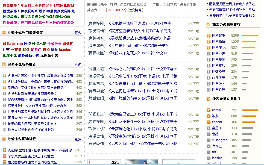Click txt下载 in the 《不婚贵族撞情记》 row

click(193, 137)
